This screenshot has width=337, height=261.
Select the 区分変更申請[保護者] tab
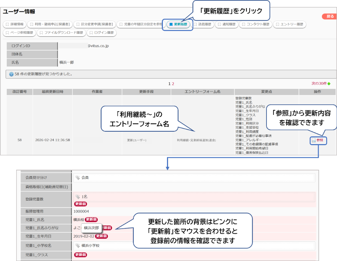pos(95,25)
